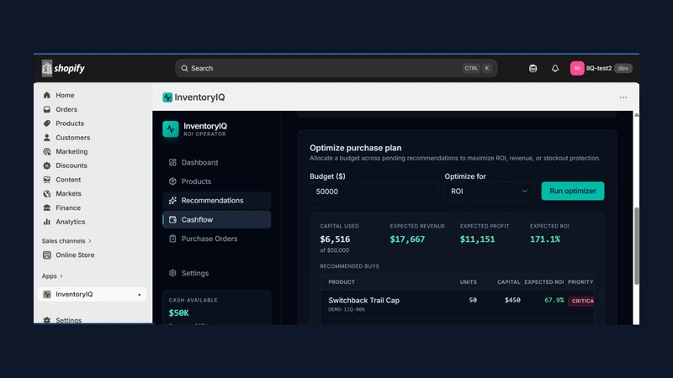Click the Content image icon

click(47, 180)
